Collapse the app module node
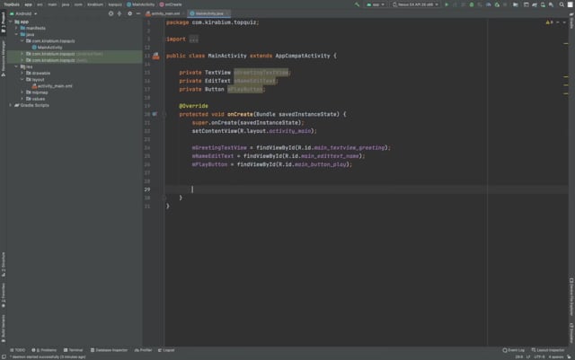 coord(11,22)
